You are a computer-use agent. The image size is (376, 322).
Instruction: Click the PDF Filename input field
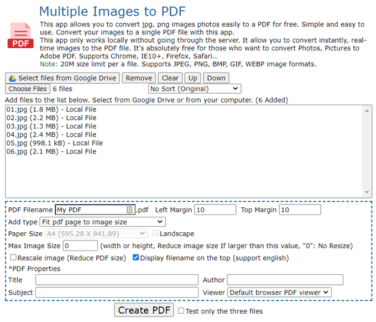(95, 210)
